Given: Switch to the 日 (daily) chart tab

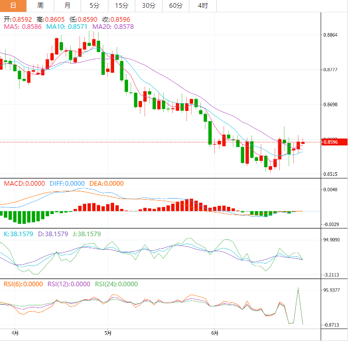Looking at the screenshot, I should tap(13, 6).
